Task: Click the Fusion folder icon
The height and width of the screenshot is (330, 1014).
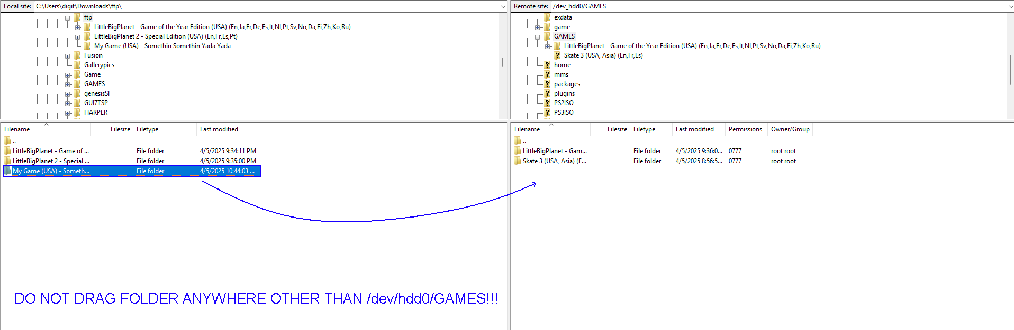Action: (x=77, y=55)
